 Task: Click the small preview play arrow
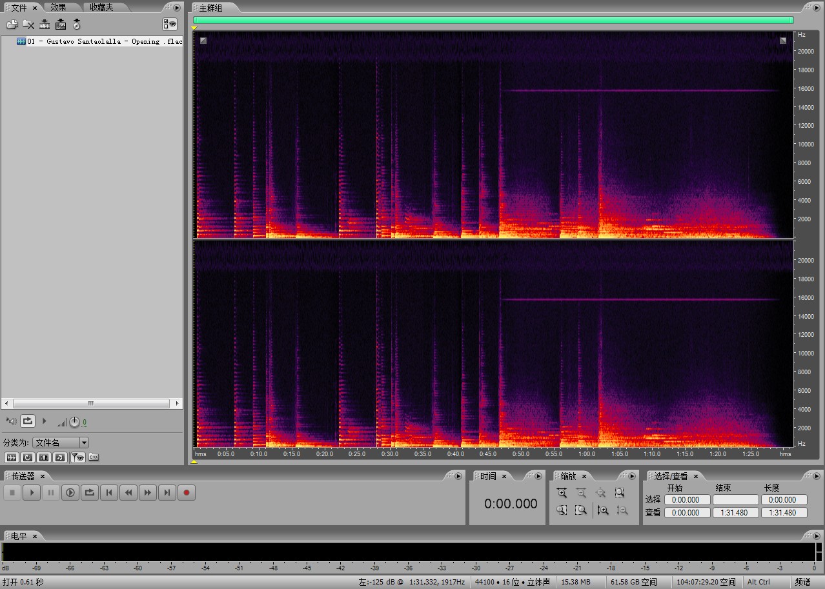click(45, 421)
